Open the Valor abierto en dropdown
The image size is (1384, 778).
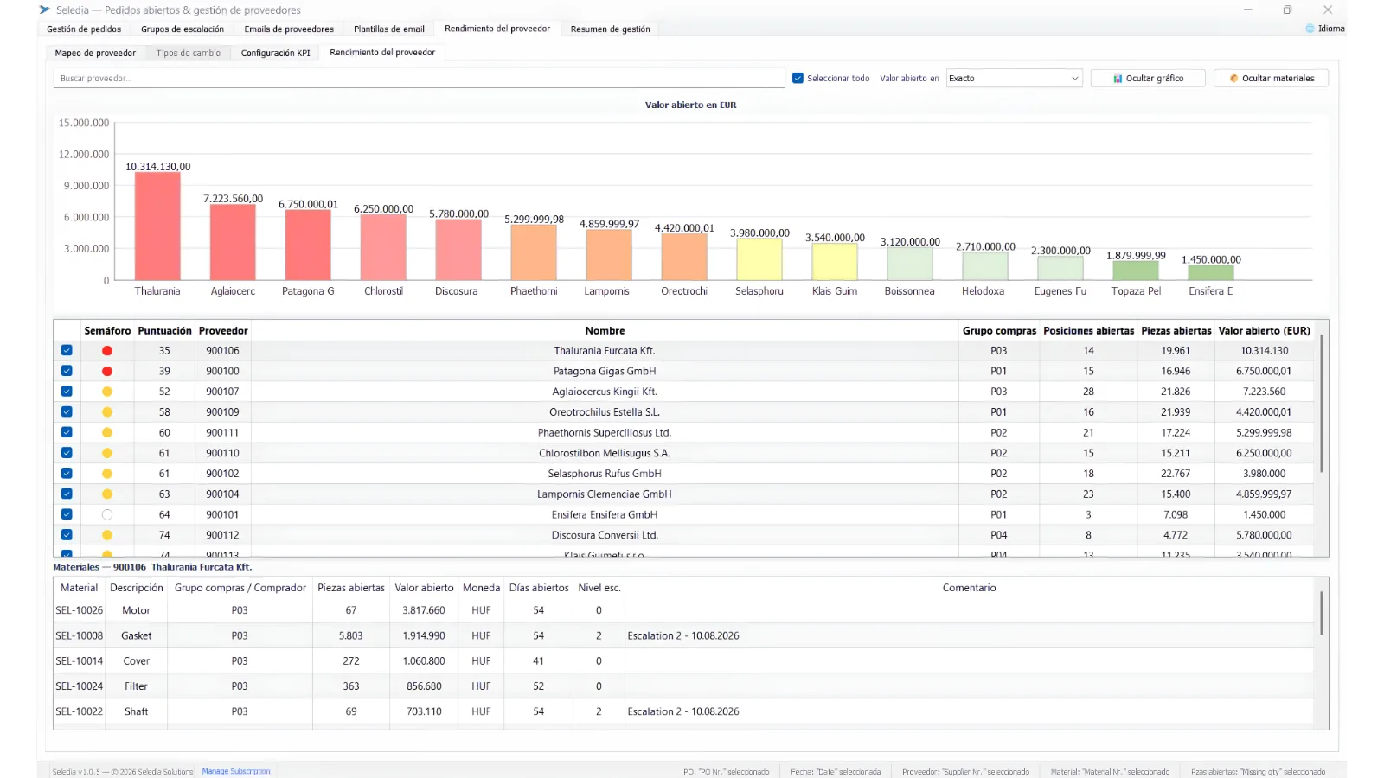[1014, 78]
